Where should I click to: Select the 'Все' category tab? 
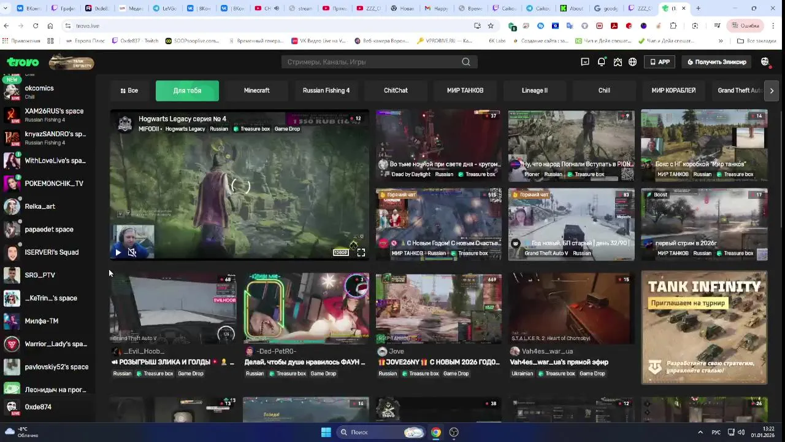point(129,91)
